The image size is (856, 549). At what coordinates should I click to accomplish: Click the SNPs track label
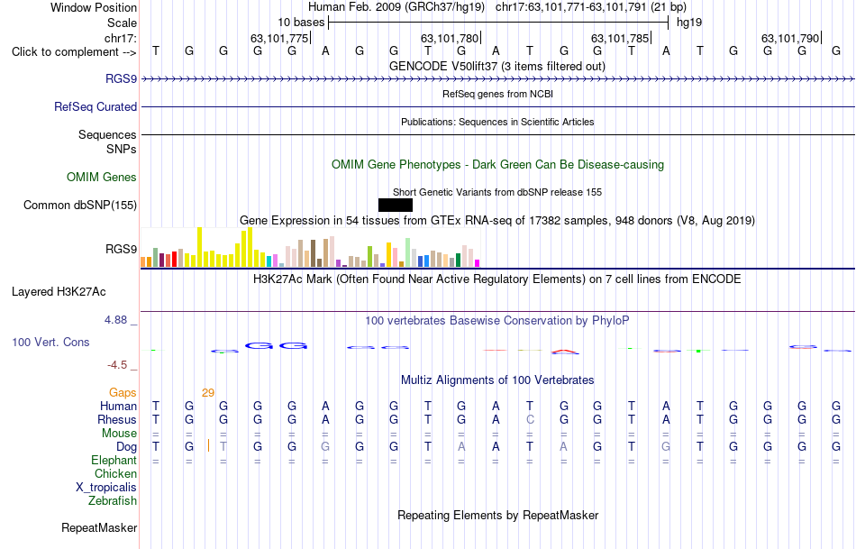pyautogui.click(x=122, y=149)
